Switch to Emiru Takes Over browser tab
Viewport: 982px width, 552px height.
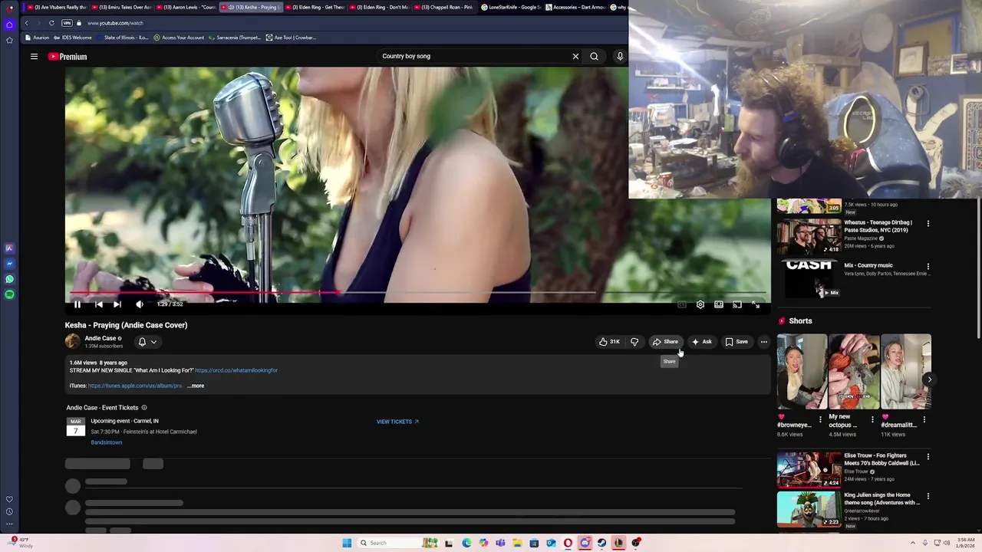[x=122, y=7]
